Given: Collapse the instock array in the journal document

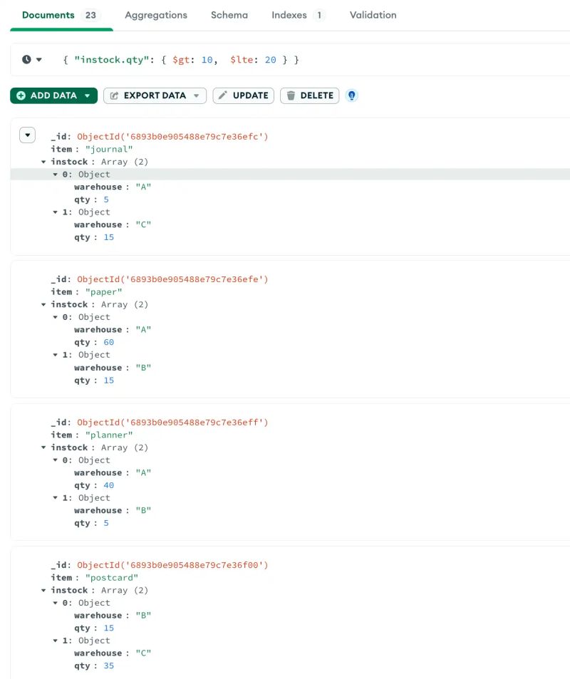Looking at the screenshot, I should (x=44, y=162).
